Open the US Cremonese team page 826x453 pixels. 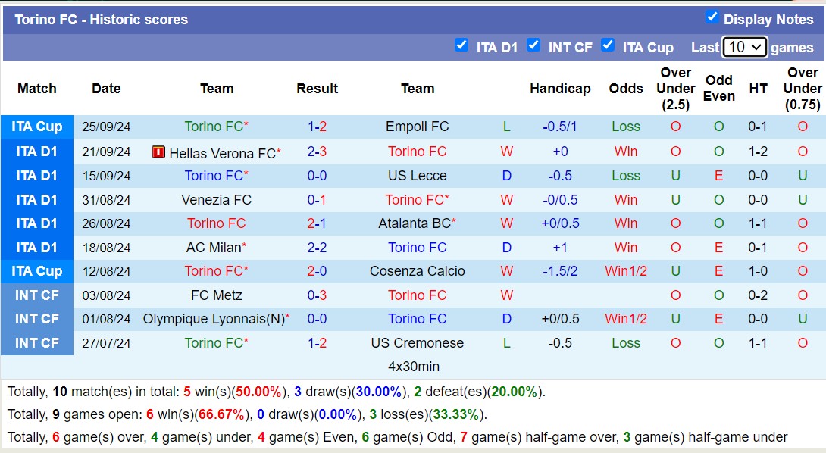(418, 343)
